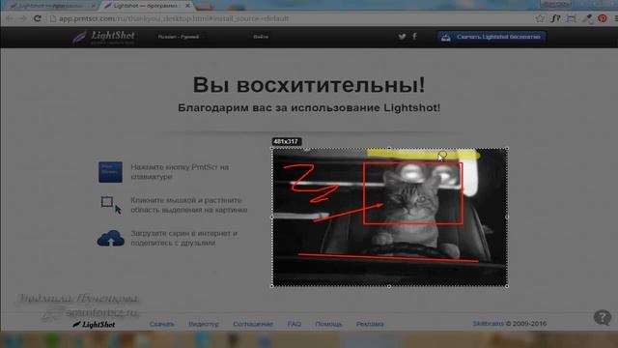Open the Войти sign-in link
Image resolution: width=618 pixels, height=348 pixels.
point(261,37)
